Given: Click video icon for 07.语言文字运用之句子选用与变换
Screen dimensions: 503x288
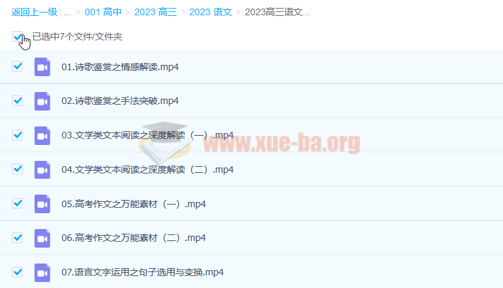Looking at the screenshot, I should click(42, 272).
